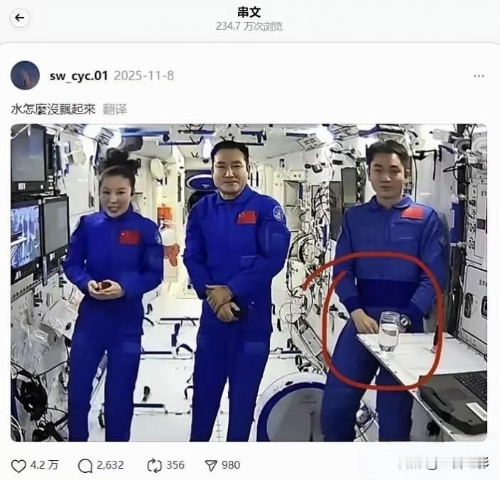
Task: Translate the post with 翻译
Action: point(115,109)
